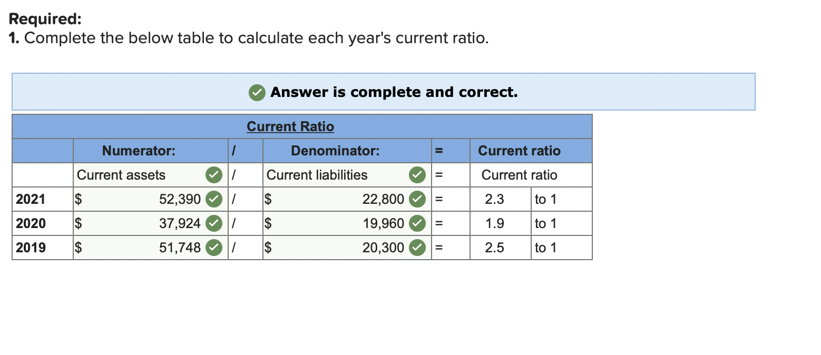Click the Answer is complete and correct banner
Viewport: 821px width, 355px height.
click(x=383, y=92)
